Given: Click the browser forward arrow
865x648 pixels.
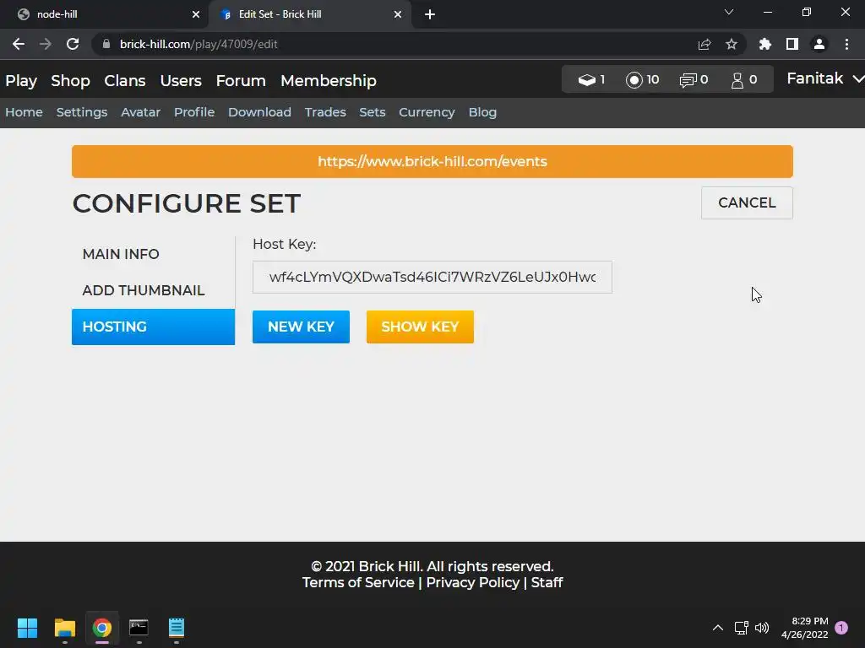Looking at the screenshot, I should pos(46,44).
